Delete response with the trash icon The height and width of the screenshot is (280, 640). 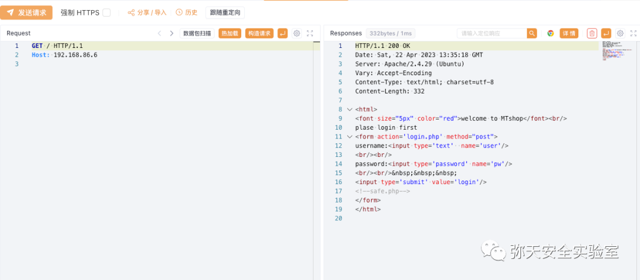click(592, 33)
